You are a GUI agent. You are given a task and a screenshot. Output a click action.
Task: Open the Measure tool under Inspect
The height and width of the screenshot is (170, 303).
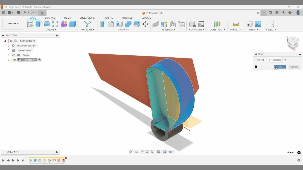click(235, 24)
